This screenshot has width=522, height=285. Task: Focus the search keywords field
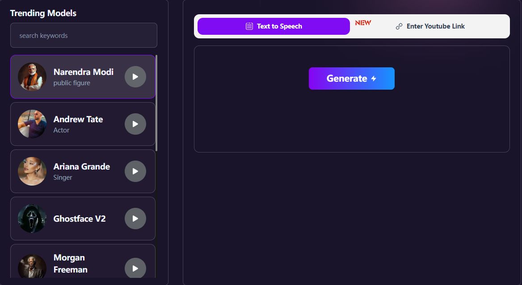[x=84, y=35]
